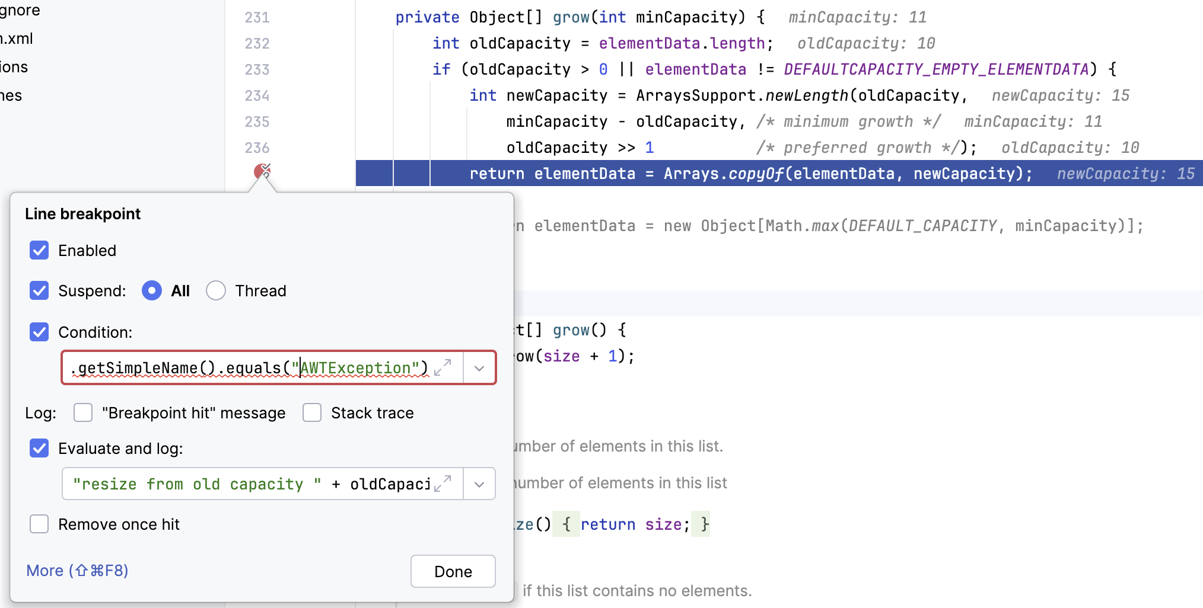
Task: Open the Condition history dropdown
Action: point(479,367)
